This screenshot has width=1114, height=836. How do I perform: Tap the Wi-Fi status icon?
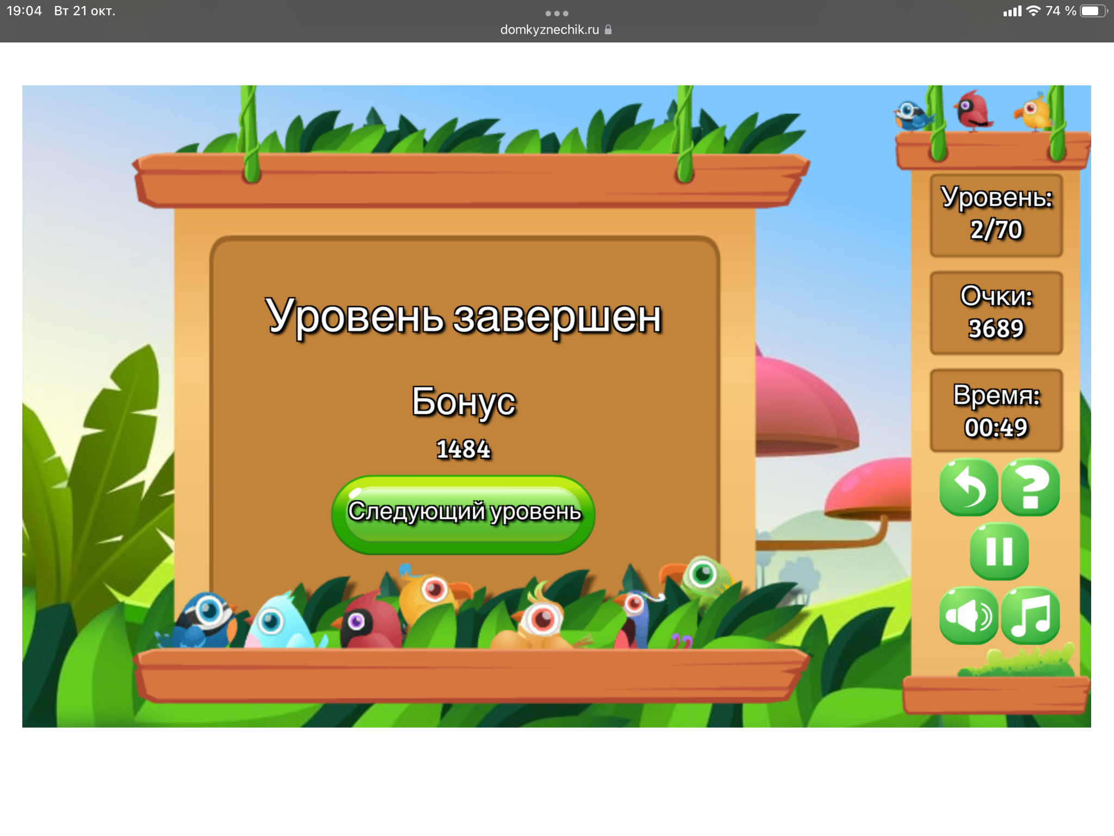(x=1032, y=11)
